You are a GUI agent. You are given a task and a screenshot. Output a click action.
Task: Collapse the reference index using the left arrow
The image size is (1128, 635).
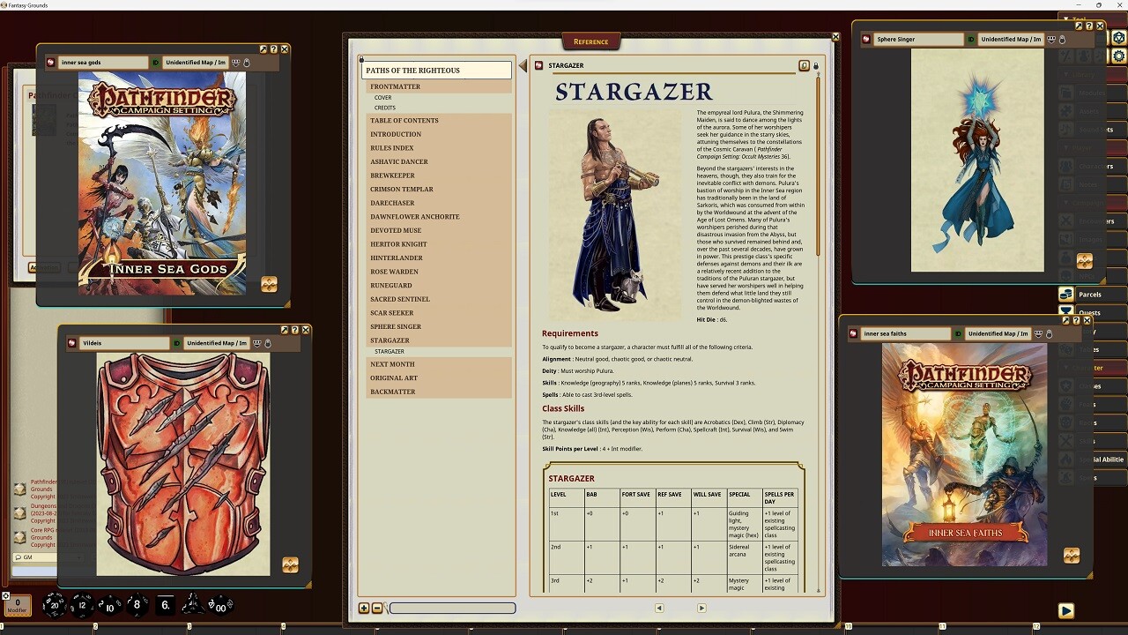pyautogui.click(x=523, y=65)
